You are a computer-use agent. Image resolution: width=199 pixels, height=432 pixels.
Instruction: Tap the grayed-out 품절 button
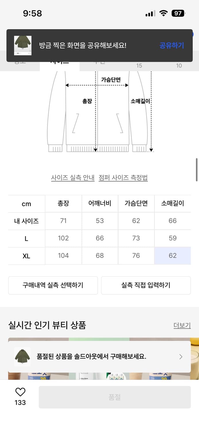click(115, 397)
